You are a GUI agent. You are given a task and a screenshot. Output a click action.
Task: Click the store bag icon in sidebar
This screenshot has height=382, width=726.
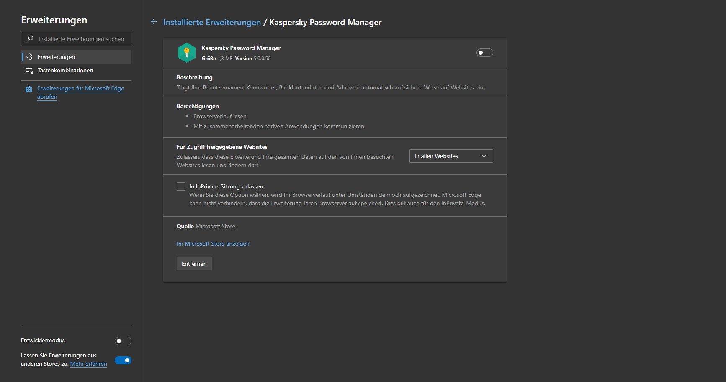coord(29,89)
